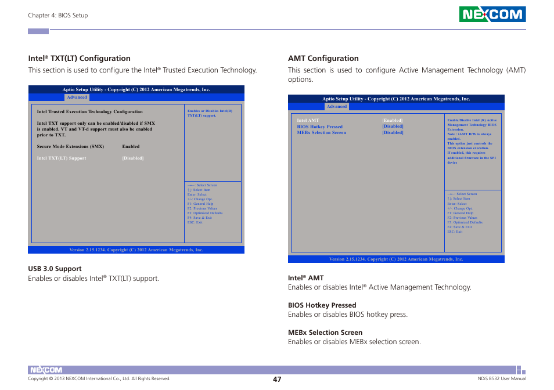
Task: Click the BIOS Hotkey Pressed subheading in the page text
Action: (322, 305)
